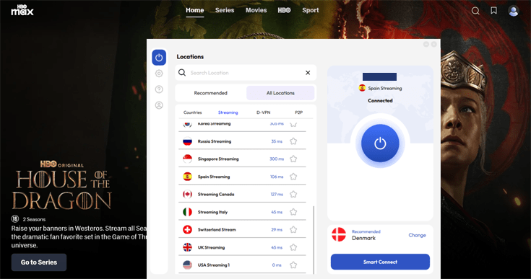The width and height of the screenshot is (531, 279).
Task: Click the USA flag icon
Action: click(187, 265)
